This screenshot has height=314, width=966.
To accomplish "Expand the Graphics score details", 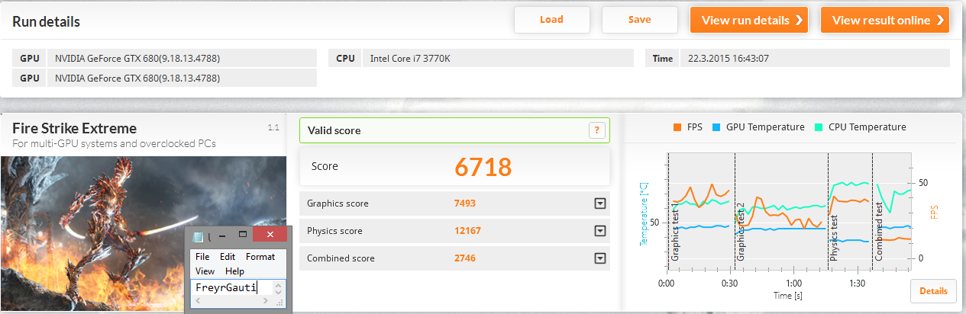I will point(600,203).
